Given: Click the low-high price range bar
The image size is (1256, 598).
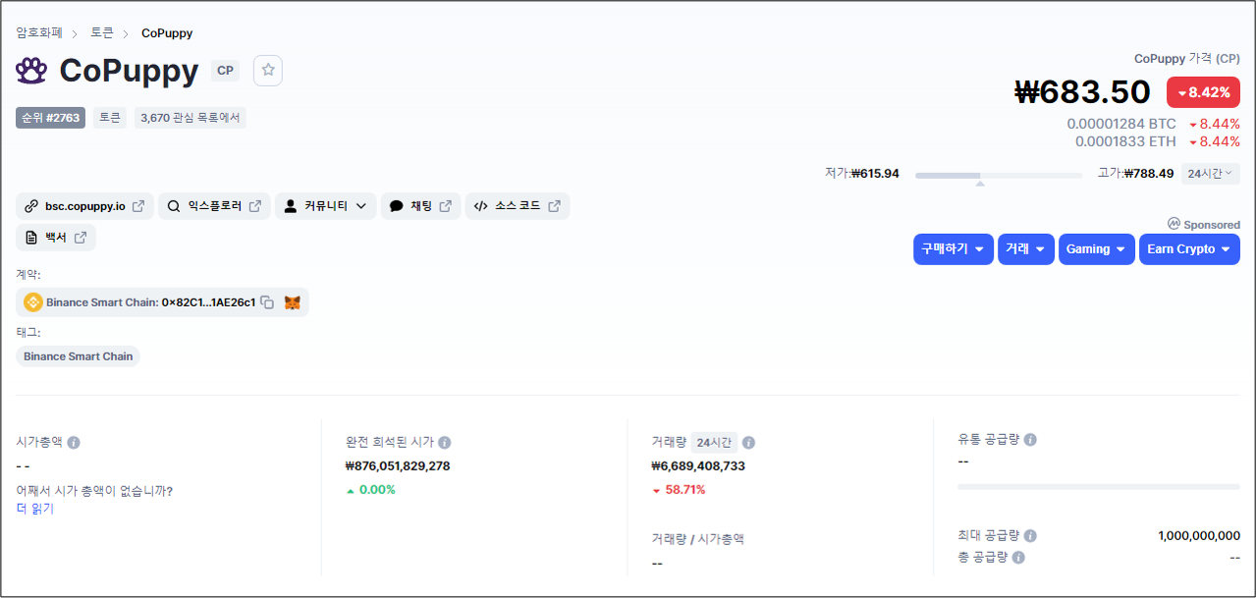Looking at the screenshot, I should pyautogui.click(x=998, y=176).
